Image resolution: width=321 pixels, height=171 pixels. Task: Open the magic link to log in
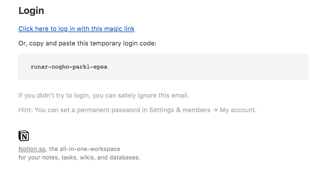[76, 29]
